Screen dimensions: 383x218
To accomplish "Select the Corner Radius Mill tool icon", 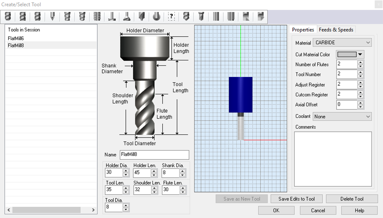I will click(x=38, y=16).
